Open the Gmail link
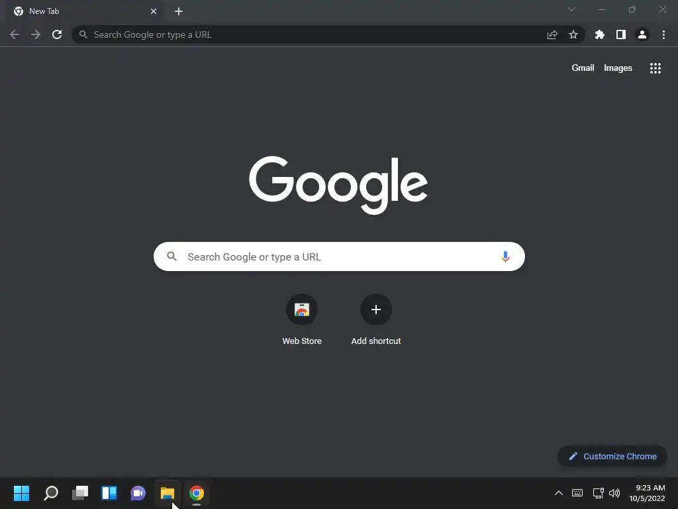Image resolution: width=678 pixels, height=509 pixels. pyautogui.click(x=583, y=68)
